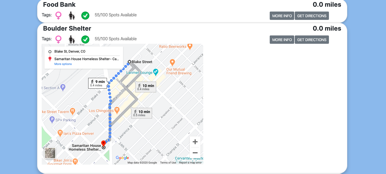Get directions to Boulder Shelter

312,40
